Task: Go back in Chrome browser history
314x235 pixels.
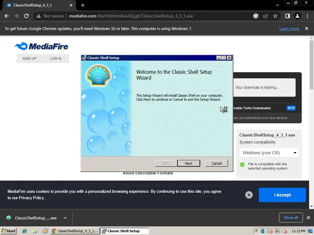Action: pos(7,16)
